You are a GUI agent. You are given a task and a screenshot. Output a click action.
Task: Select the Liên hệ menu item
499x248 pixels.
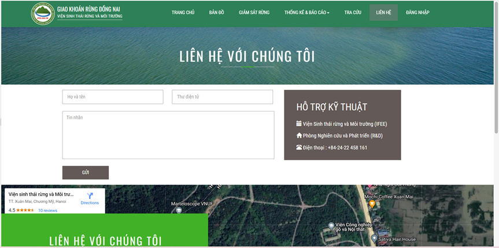(383, 13)
